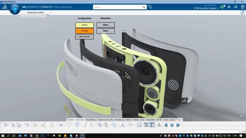The height and width of the screenshot is (138, 246).
Task: Select the Aluminium configuration
Action: 85,37
